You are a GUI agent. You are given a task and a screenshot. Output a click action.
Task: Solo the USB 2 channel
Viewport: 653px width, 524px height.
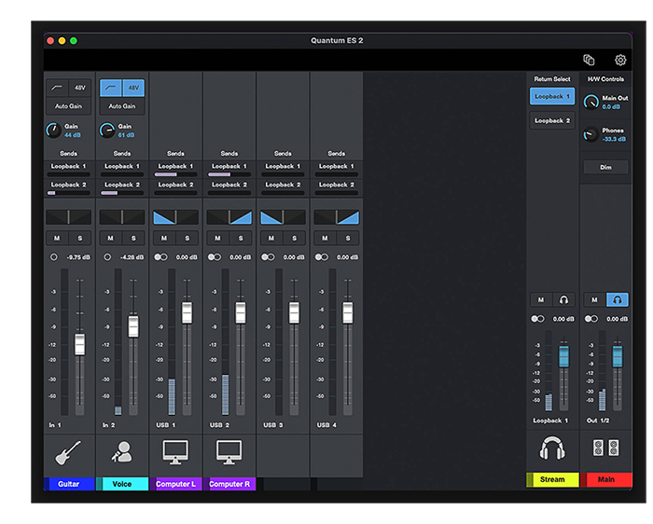[x=241, y=238]
